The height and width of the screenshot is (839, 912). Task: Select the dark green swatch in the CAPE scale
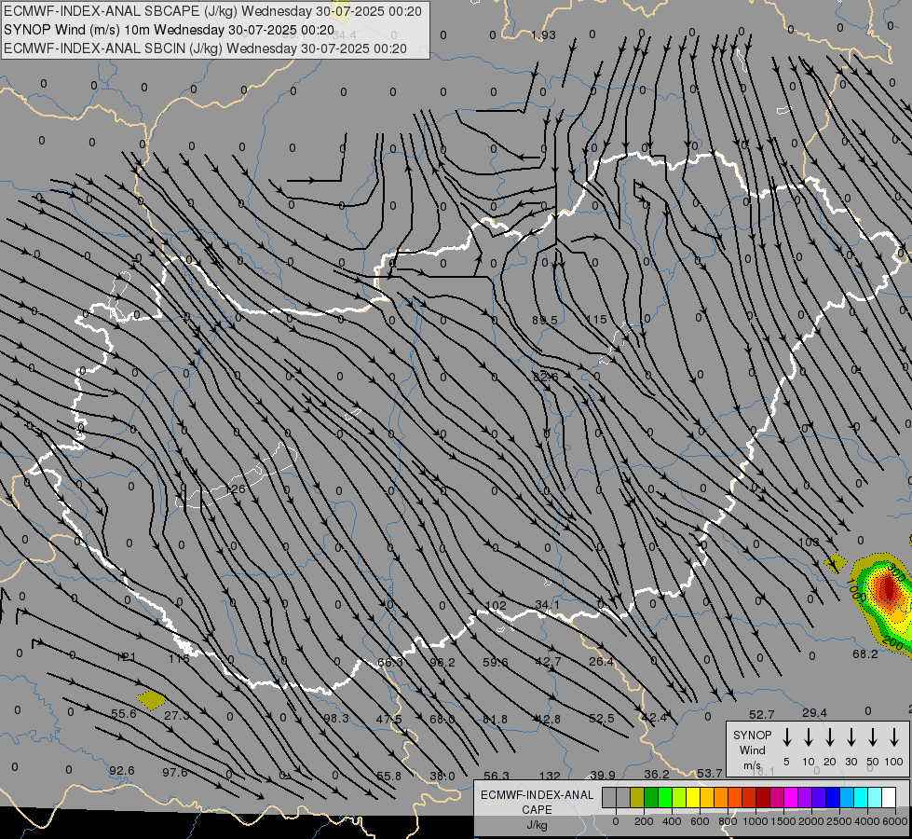tap(651, 798)
